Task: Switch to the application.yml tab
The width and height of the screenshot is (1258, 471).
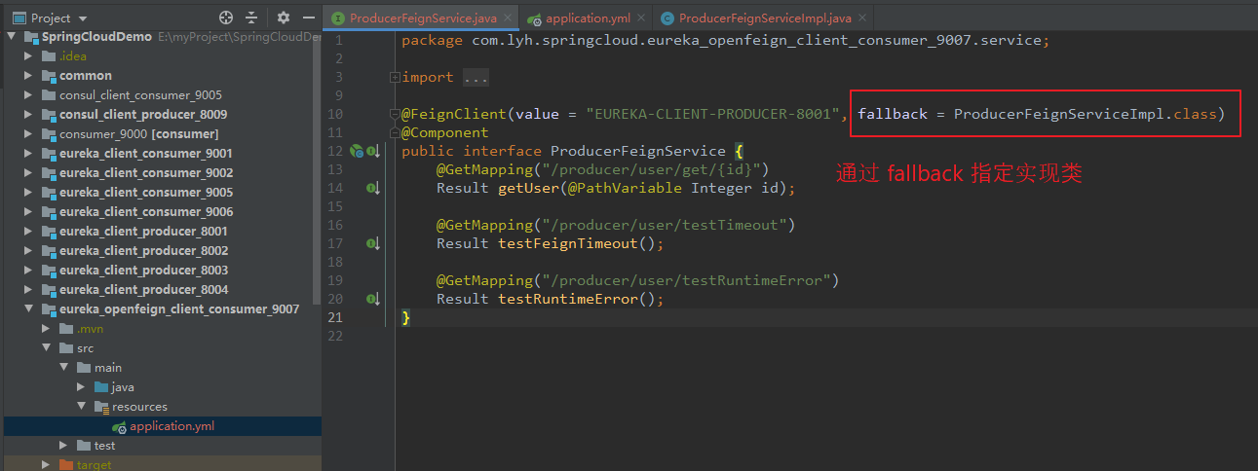Action: pyautogui.click(x=588, y=18)
